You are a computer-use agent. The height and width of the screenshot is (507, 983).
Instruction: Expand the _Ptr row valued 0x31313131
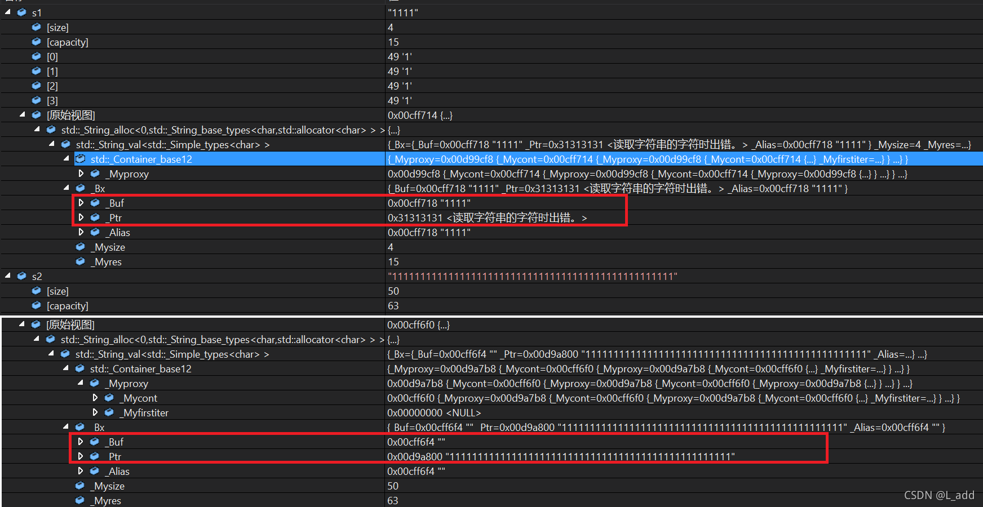(81, 217)
